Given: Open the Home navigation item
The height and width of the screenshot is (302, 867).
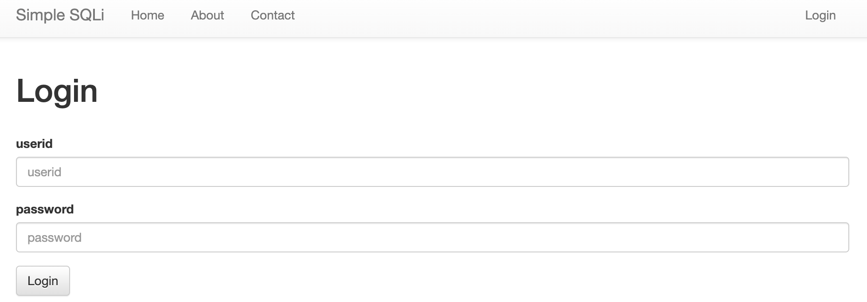Looking at the screenshot, I should (x=147, y=15).
